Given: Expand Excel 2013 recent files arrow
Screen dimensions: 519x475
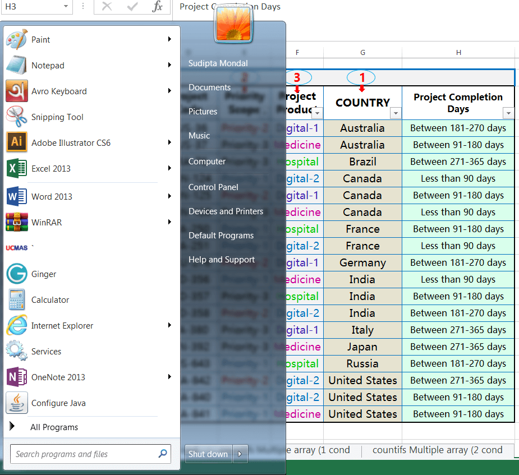Looking at the screenshot, I should 169,168.
